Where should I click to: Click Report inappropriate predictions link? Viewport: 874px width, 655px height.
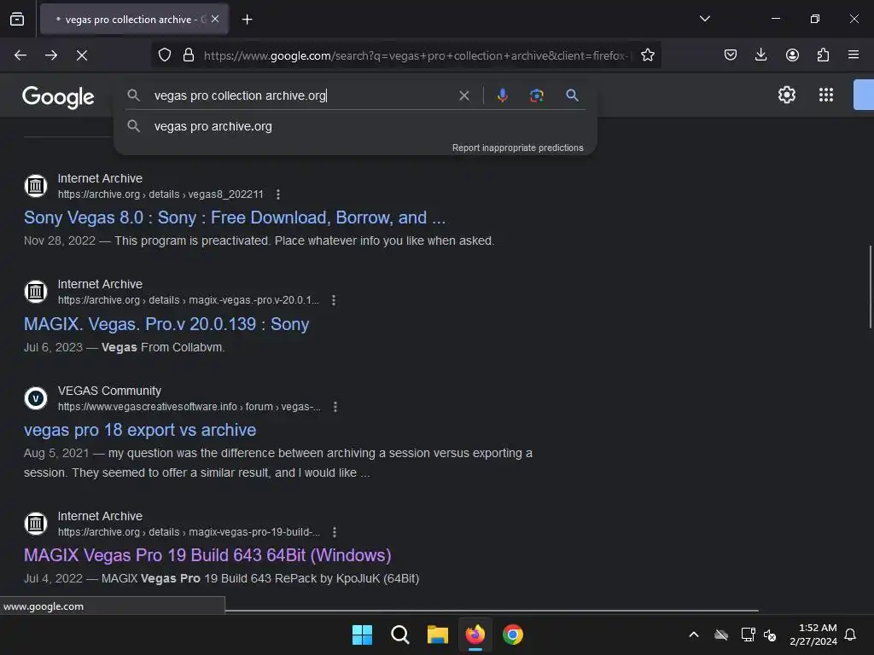point(517,148)
